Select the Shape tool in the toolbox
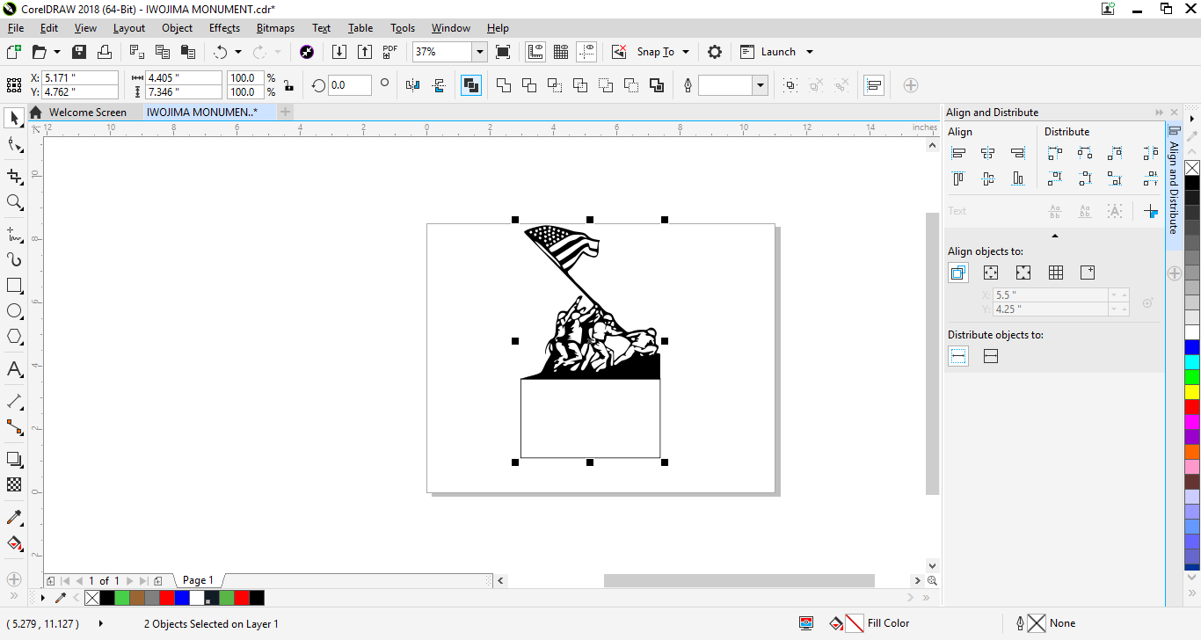1201x640 pixels. [x=14, y=145]
